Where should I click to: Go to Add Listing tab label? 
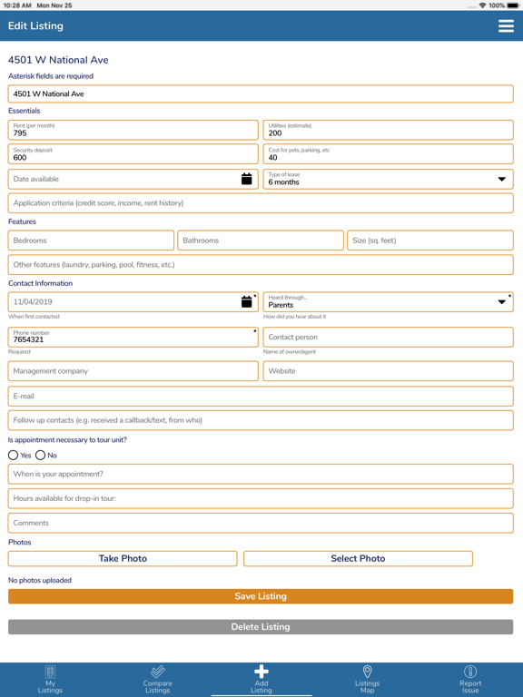[261, 687]
